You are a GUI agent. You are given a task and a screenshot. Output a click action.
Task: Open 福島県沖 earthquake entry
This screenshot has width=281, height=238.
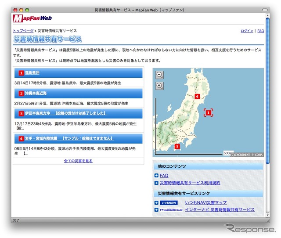click(x=32, y=73)
